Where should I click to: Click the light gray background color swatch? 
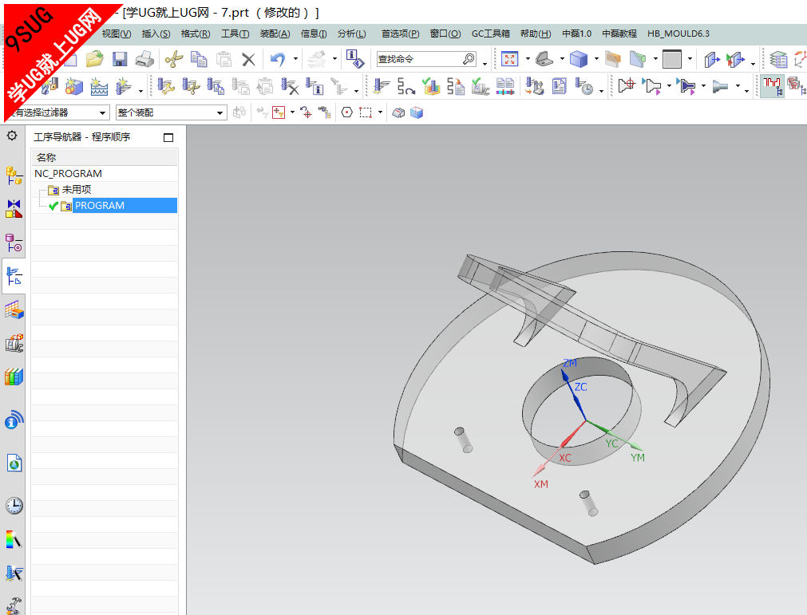pos(671,59)
